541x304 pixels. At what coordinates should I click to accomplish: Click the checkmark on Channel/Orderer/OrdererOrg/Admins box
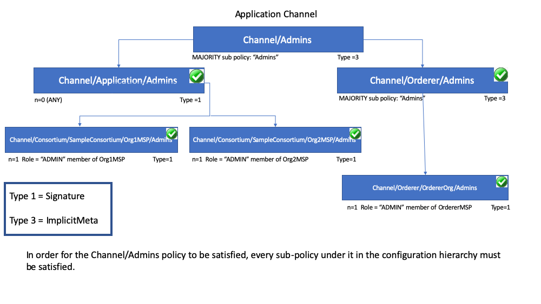tap(502, 181)
